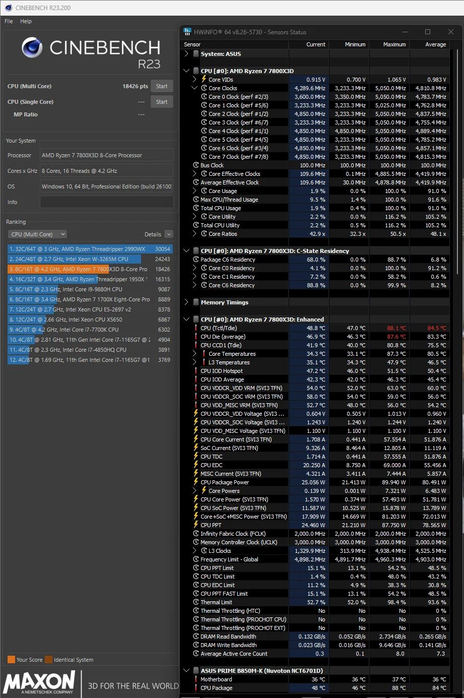Click the CPU VDDCR_VDD Voltage bolt icon

(x=196, y=414)
